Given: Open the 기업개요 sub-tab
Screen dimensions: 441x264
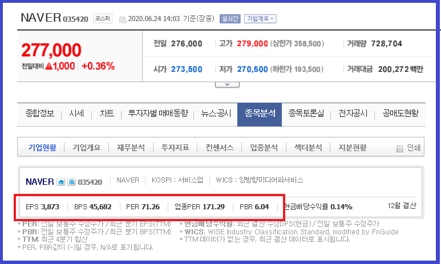Looking at the screenshot, I should [87, 148].
